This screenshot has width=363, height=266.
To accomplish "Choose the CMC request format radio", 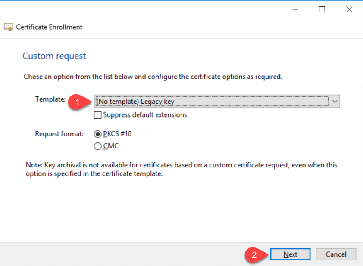I will (x=97, y=146).
